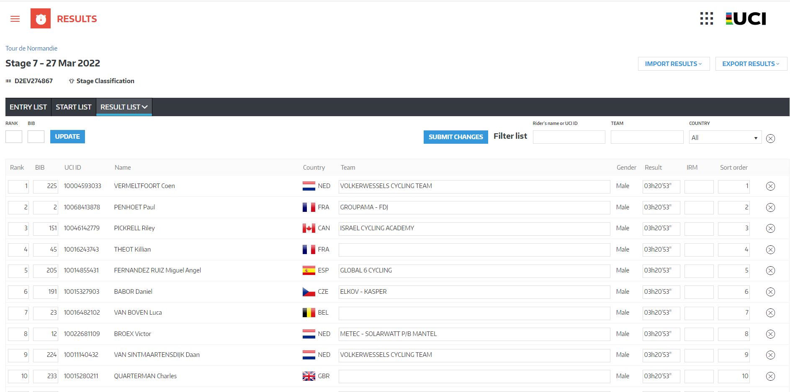Remove BABOR Daniel row
The width and height of the screenshot is (790, 392).
770,292
